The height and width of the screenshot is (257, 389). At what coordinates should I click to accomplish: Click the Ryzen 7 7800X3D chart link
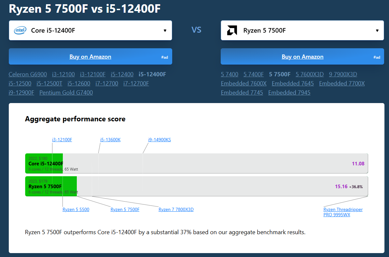[176, 209]
